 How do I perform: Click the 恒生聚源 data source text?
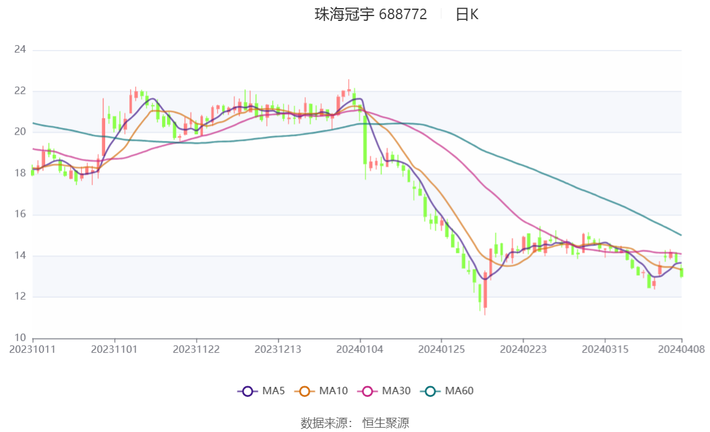click(x=385, y=423)
